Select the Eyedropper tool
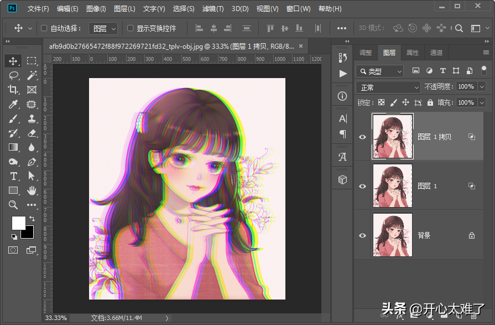Image resolution: width=495 pixels, height=325 pixels. coord(13,104)
